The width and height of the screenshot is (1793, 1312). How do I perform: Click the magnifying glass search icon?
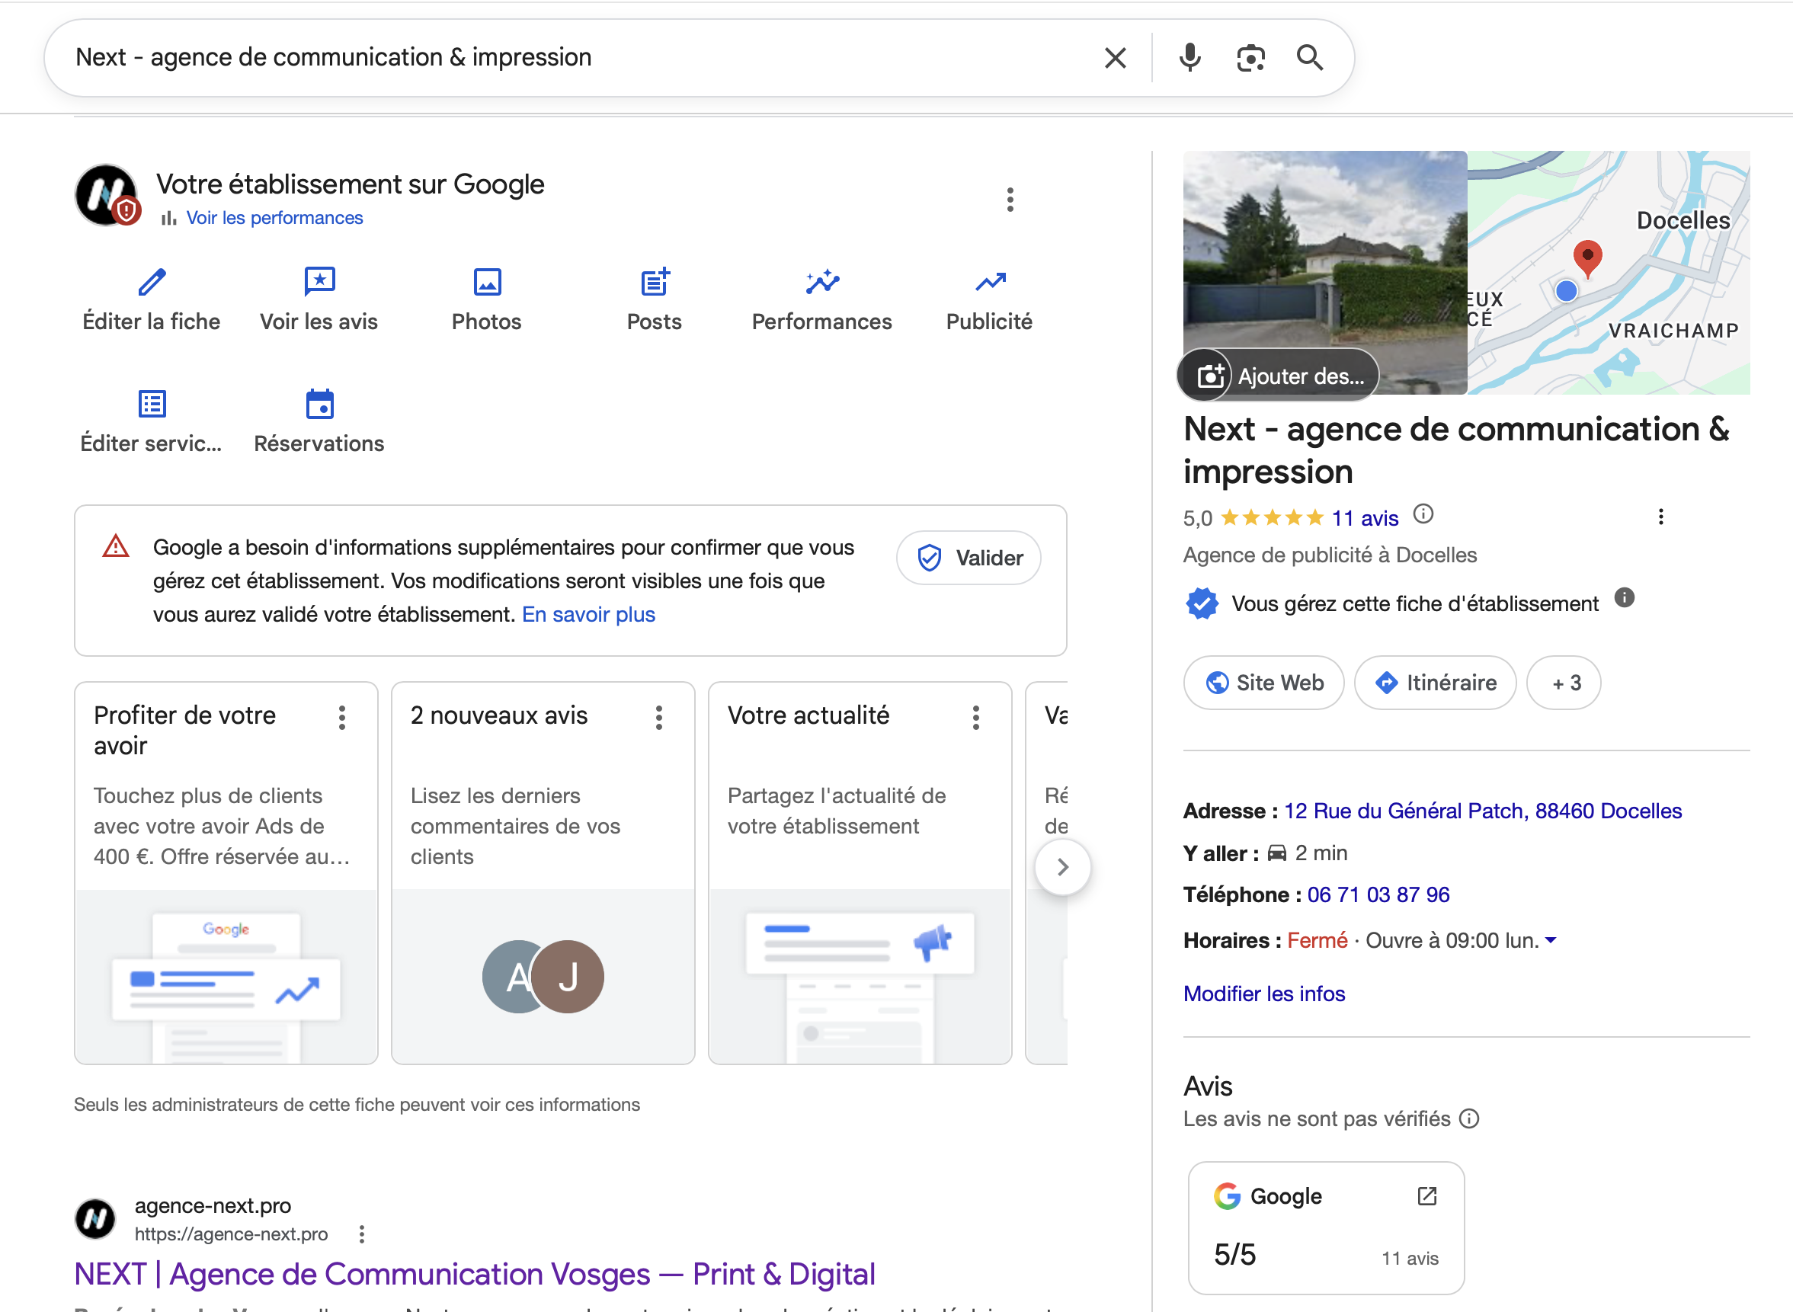click(x=1309, y=58)
